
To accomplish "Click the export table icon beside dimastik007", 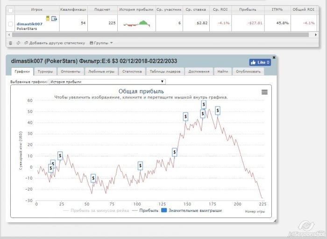I will coord(54,19).
